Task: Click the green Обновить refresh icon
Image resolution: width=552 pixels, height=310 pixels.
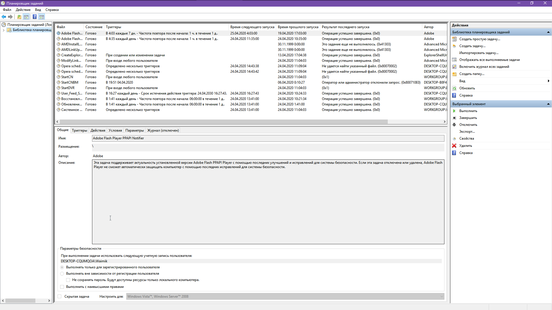Action: (454, 88)
